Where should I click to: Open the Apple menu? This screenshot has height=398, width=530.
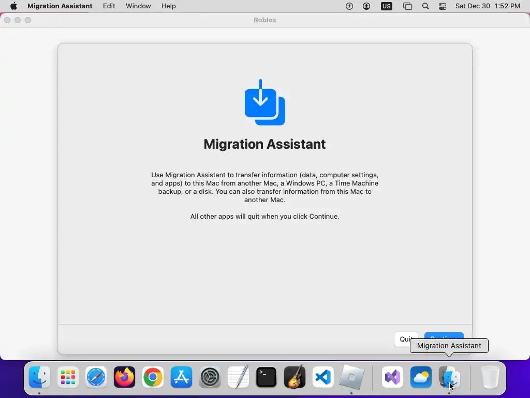click(13, 6)
